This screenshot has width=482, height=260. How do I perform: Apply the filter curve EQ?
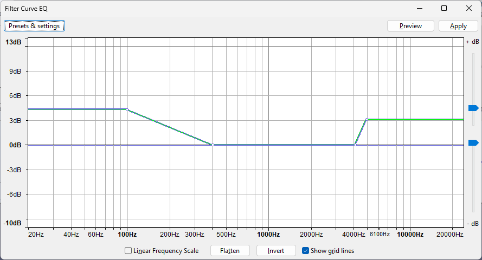(458, 26)
